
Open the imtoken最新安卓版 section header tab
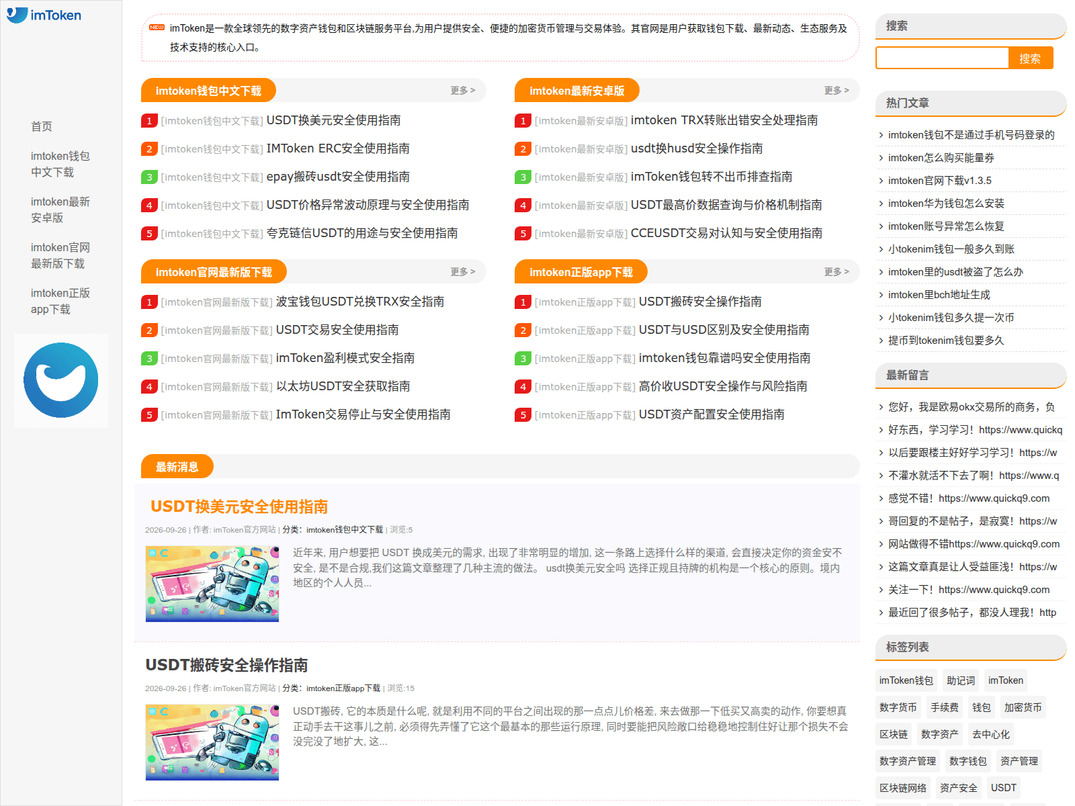tap(576, 91)
